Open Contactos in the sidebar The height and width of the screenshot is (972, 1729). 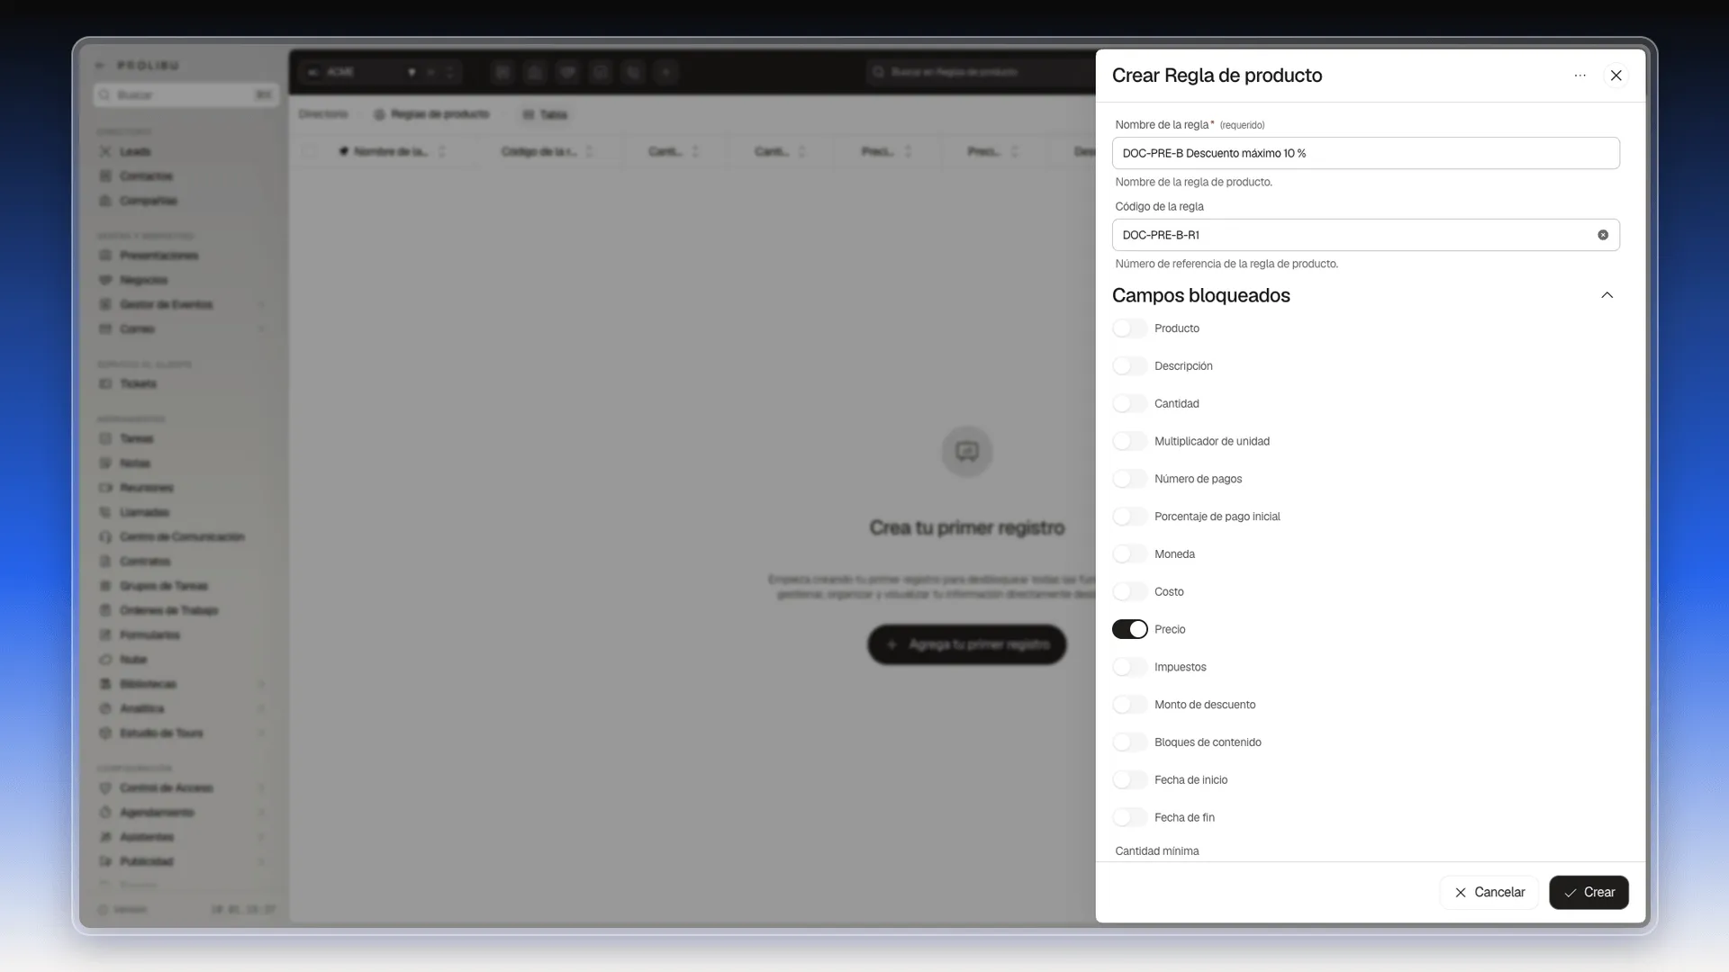click(x=146, y=176)
